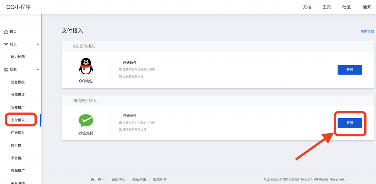Viewport: 376px width, 184px height.
Task: Open the 帮助文档 help link
Action: tap(367, 31)
